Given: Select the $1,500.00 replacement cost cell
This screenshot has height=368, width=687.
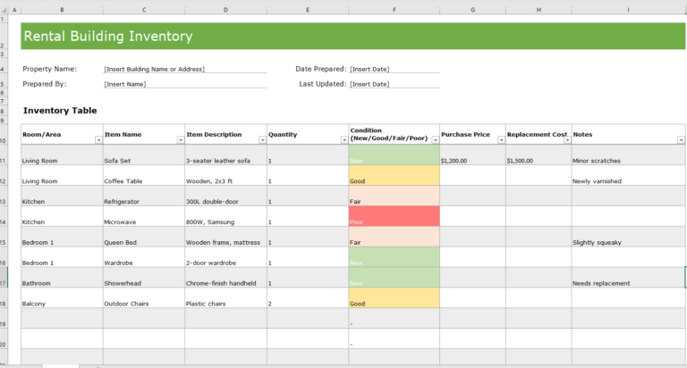Looking at the screenshot, I should pyautogui.click(x=539, y=155).
